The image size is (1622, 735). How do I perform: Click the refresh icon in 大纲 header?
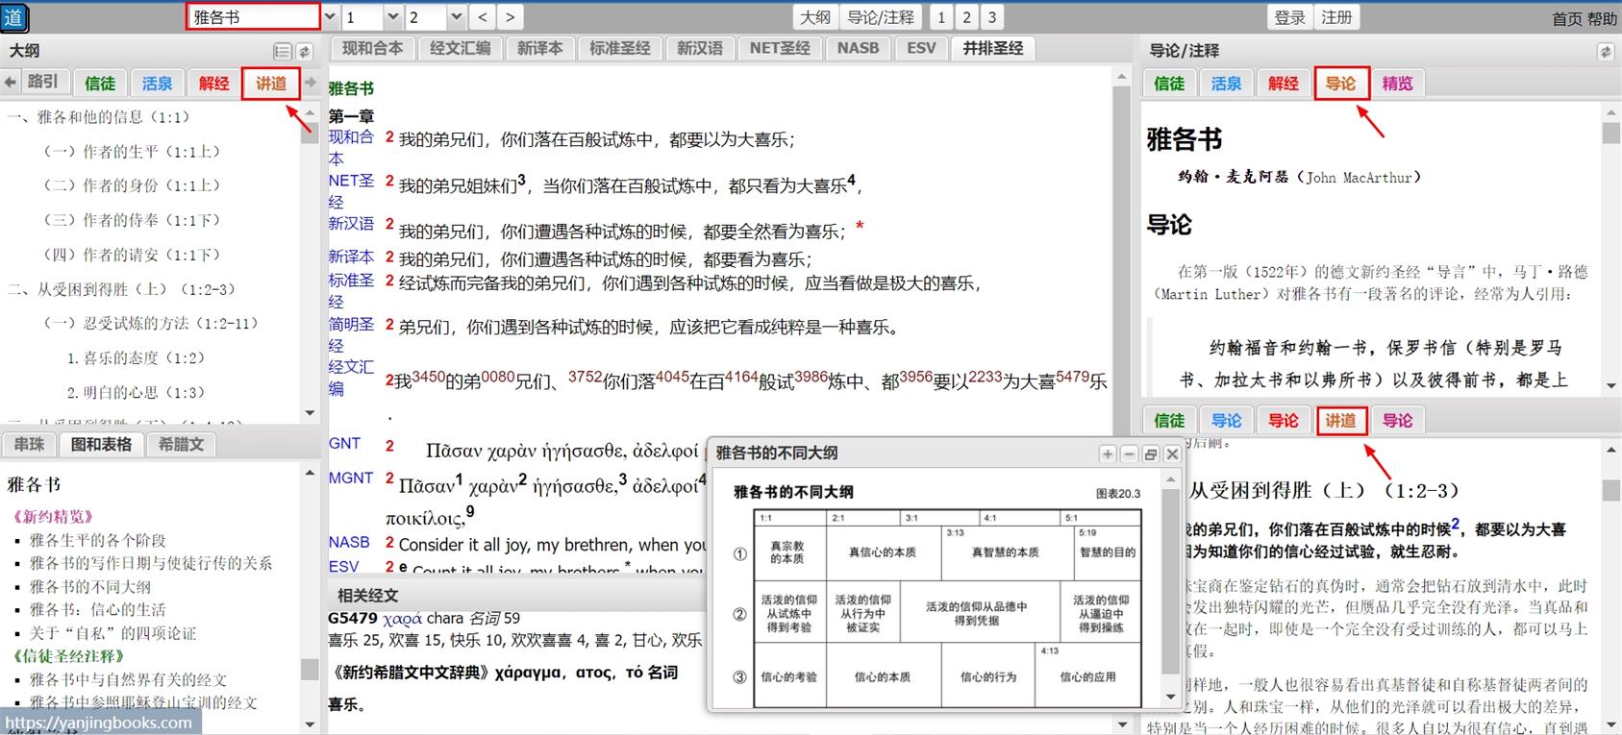pos(304,52)
